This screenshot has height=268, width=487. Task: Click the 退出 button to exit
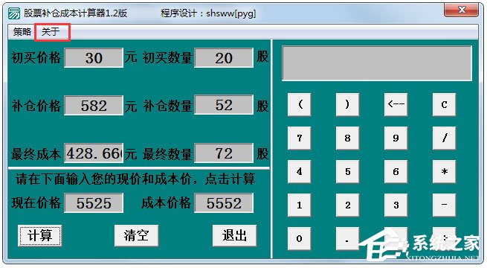coord(234,235)
